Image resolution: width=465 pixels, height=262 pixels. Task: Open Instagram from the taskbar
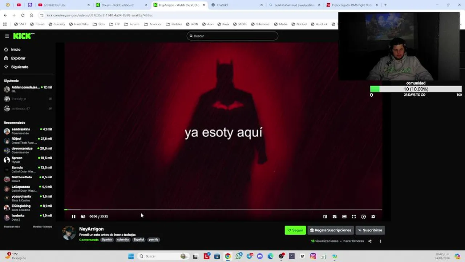[313, 256]
